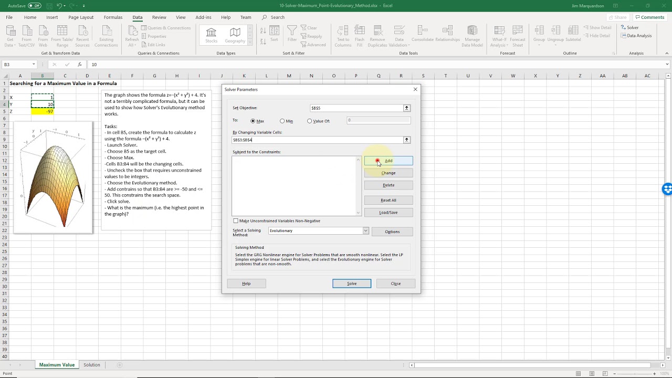Click the From Web icon
This screenshot has height=378, width=672.
pyautogui.click(x=43, y=36)
